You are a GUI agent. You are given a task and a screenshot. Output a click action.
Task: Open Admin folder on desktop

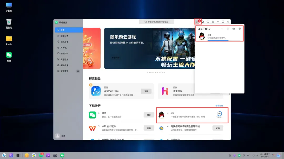tap(9, 40)
